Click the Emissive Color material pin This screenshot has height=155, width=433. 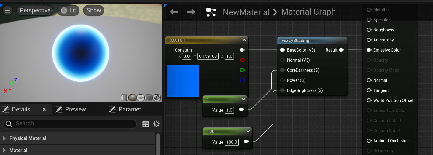point(369,50)
